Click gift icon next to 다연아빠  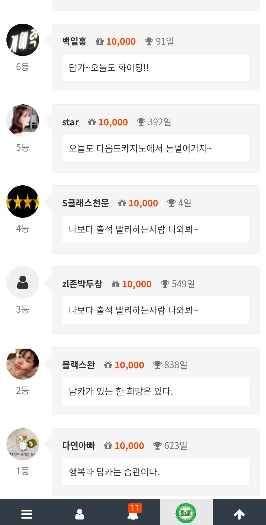pyautogui.click(x=108, y=446)
